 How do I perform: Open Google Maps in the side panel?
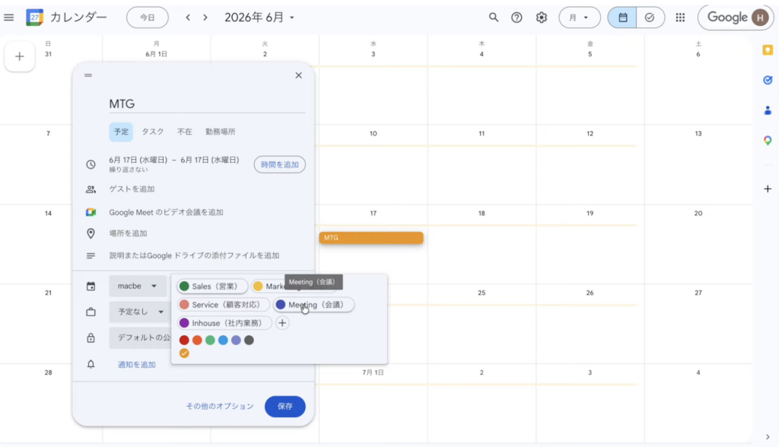[x=768, y=140]
